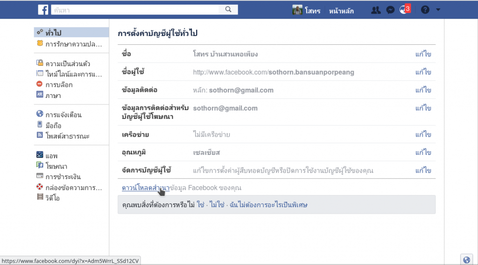The width and height of the screenshot is (478, 265).
Task: Click the timeline and tagging icon
Action: click(40, 73)
